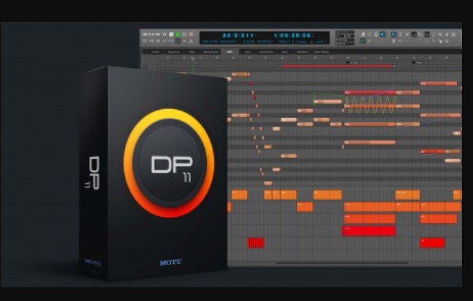Click the green playhead marker in the time ruler

pyautogui.click(x=192, y=58)
